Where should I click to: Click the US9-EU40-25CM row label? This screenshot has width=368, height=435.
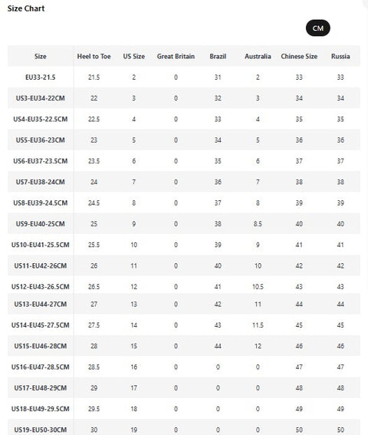click(x=41, y=224)
